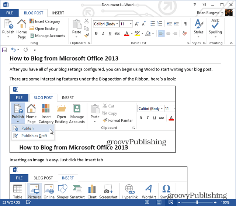This screenshot has width=236, height=206.
Task: Click the Redo/Repeat icon
Action: [x=26, y=49]
